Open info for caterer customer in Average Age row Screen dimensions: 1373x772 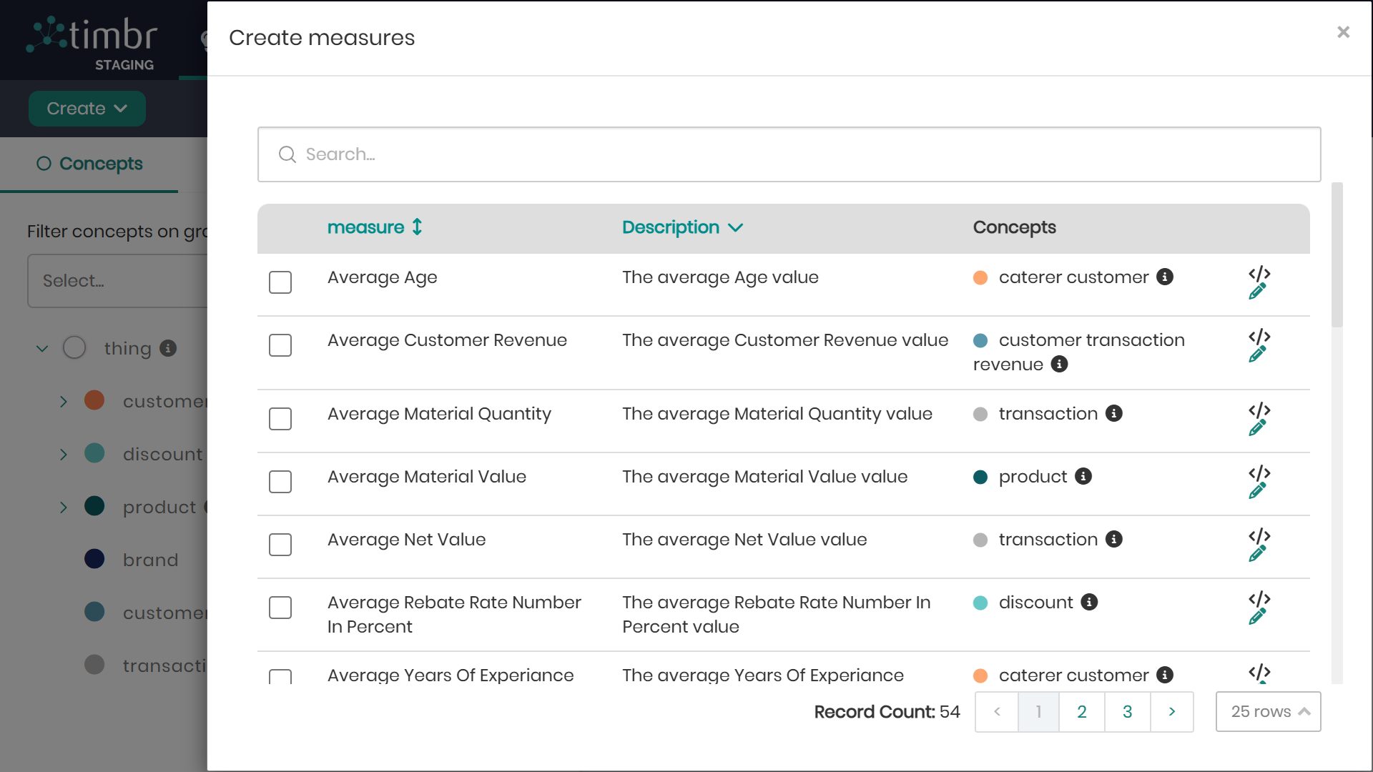[1165, 277]
